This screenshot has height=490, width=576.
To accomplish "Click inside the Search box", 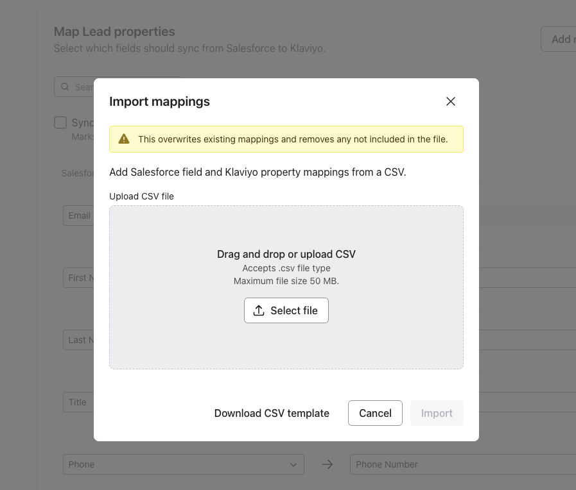I will tap(83, 87).
